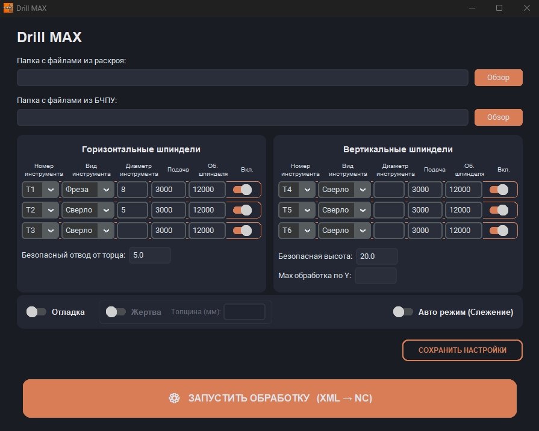The width and height of the screenshot is (539, 431).
Task: Open the T5 tool number dropdown
Action: (297, 210)
